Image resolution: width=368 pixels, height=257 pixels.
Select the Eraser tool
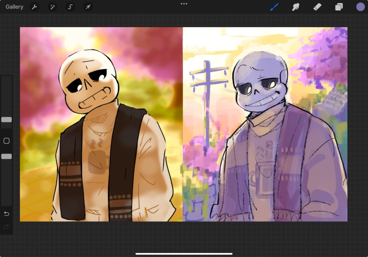pos(317,7)
